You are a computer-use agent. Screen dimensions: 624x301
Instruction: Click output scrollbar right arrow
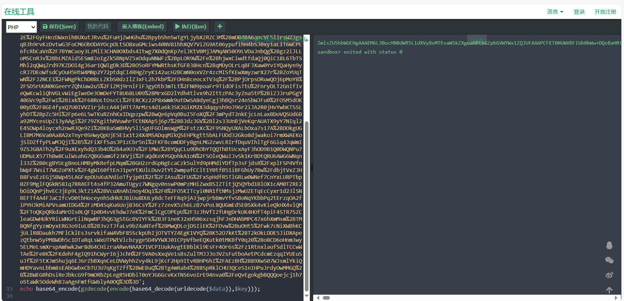[x=616, y=298]
